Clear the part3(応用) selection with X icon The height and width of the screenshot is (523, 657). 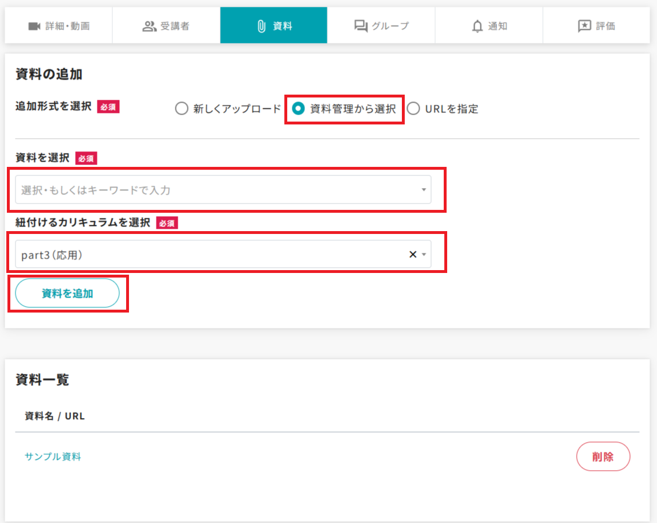[412, 255]
